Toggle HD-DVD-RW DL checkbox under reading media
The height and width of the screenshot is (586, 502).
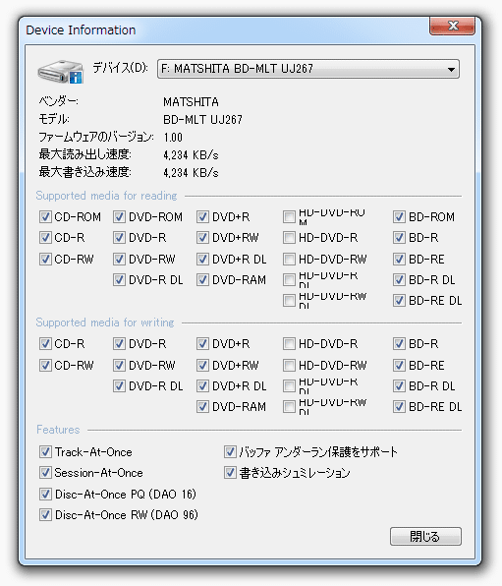pyautogui.click(x=289, y=300)
